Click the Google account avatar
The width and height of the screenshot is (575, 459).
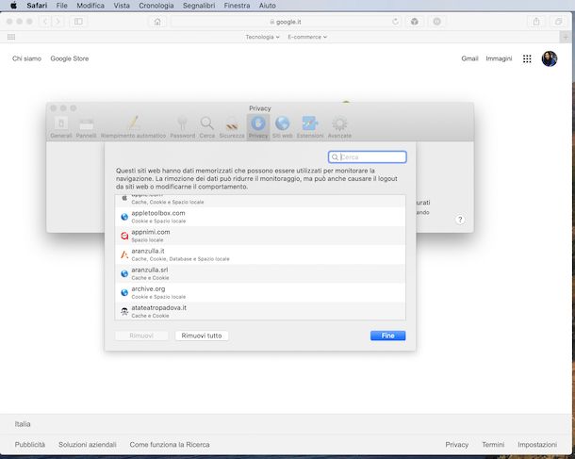[x=550, y=58]
